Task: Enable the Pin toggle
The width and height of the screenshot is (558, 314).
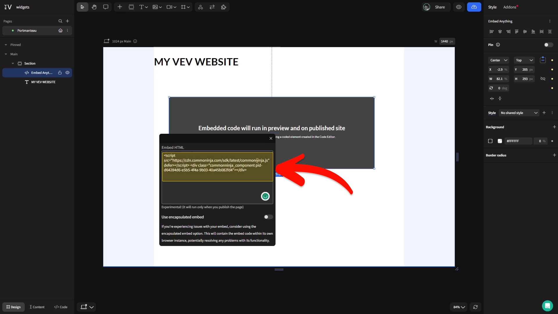Action: point(548,45)
